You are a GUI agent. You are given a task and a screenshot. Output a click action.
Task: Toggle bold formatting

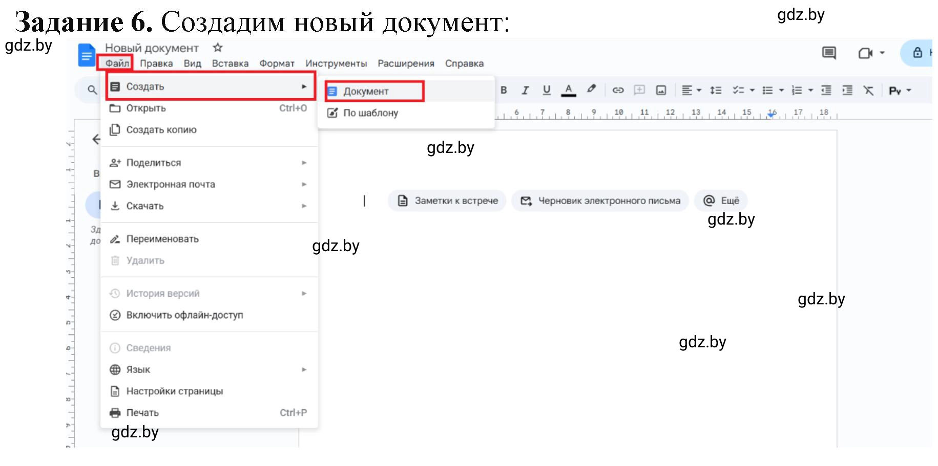[x=504, y=90]
